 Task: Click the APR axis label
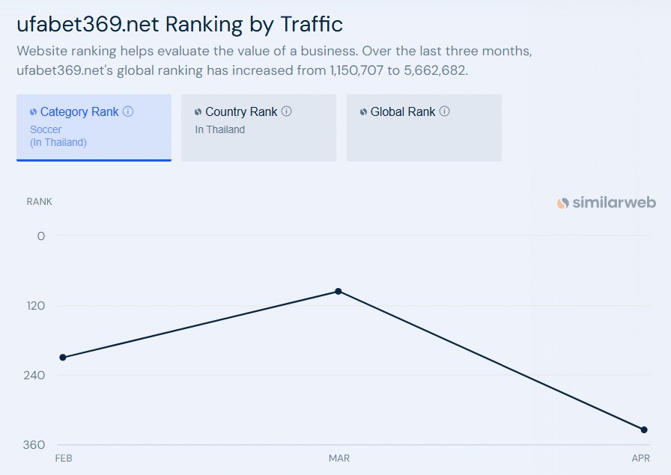coord(640,459)
